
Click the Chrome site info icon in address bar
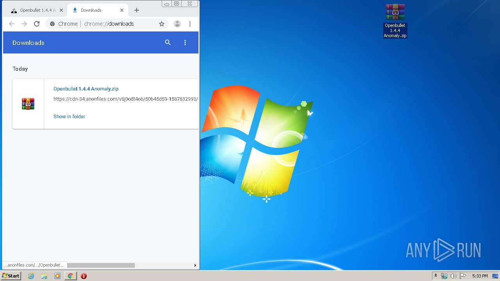(x=52, y=24)
